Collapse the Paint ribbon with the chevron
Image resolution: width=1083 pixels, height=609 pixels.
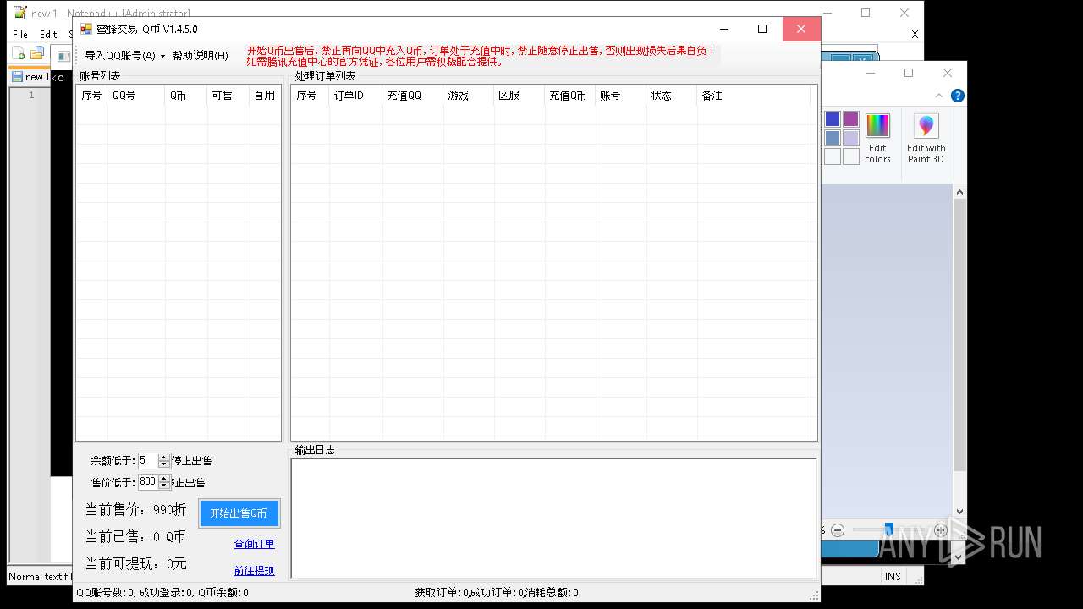coord(939,96)
